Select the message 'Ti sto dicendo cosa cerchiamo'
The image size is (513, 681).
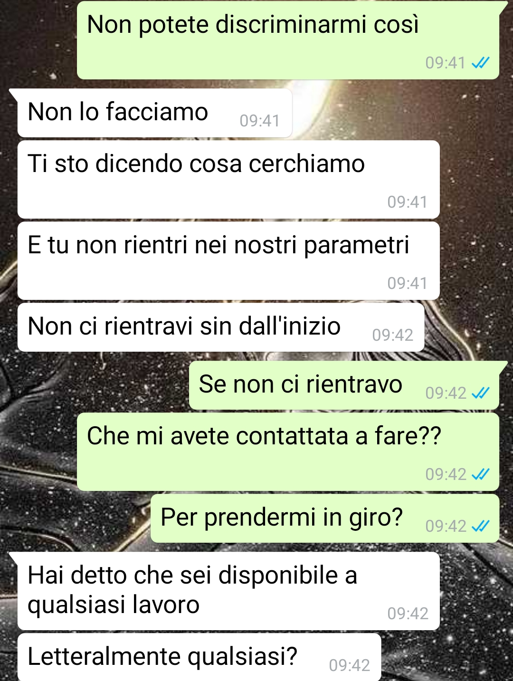[x=228, y=180]
